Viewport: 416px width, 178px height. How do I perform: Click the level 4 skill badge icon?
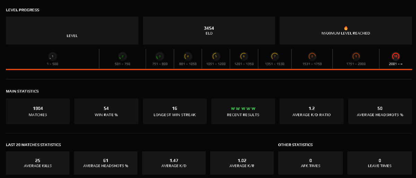click(x=188, y=56)
